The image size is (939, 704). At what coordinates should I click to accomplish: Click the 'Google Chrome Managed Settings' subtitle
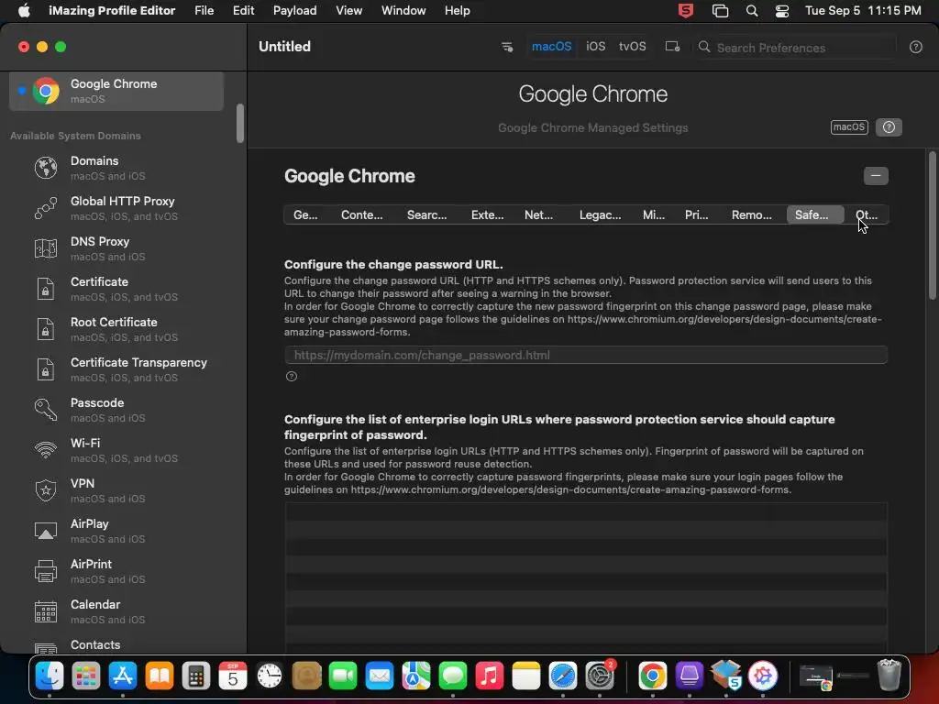pyautogui.click(x=593, y=127)
